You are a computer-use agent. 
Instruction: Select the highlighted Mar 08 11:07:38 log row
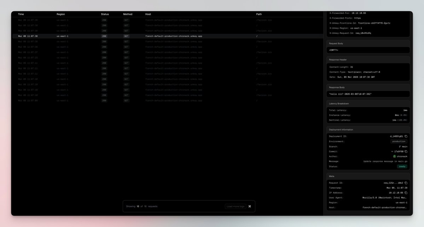tap(168, 36)
